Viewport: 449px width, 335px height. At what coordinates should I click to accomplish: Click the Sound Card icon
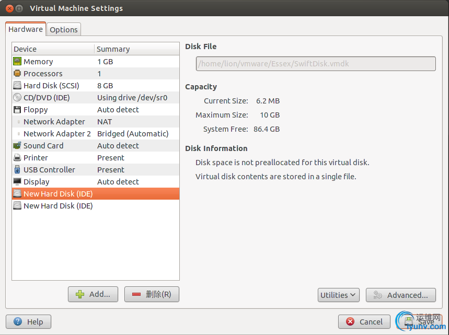click(x=17, y=146)
